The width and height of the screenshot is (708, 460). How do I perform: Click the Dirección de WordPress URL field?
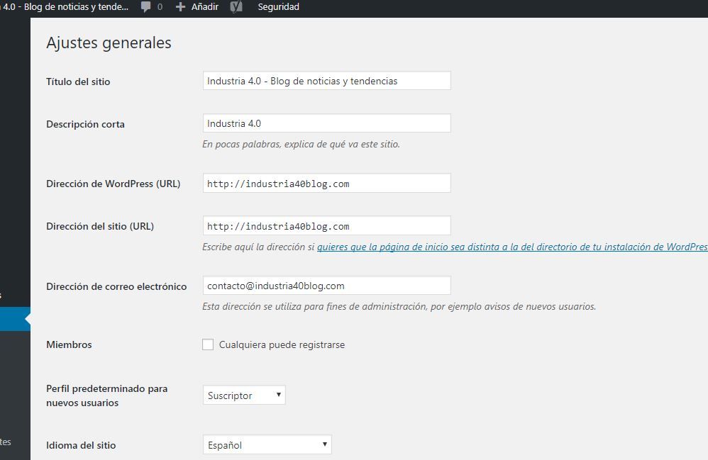(x=326, y=183)
